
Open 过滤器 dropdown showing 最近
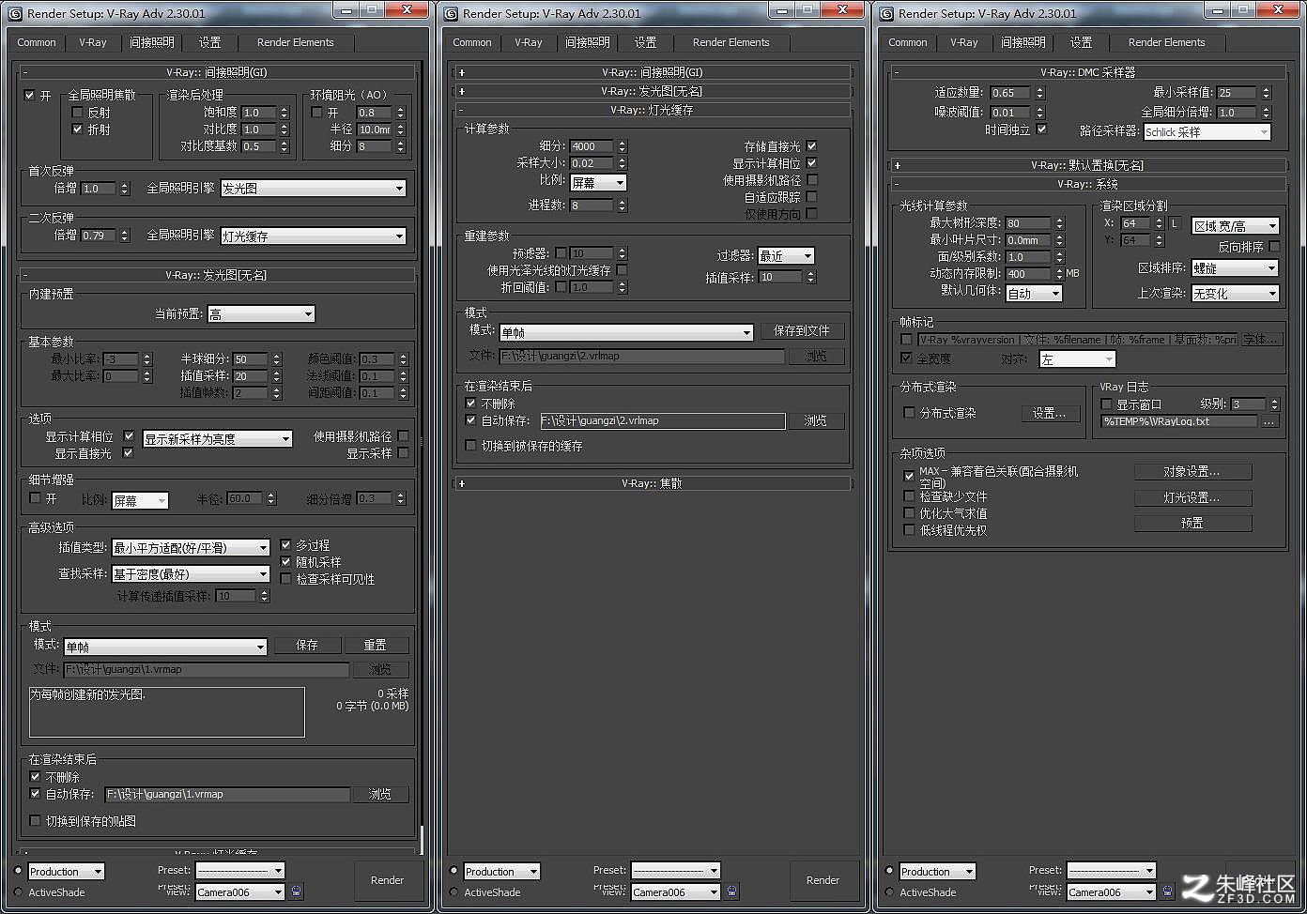pyautogui.click(x=786, y=256)
